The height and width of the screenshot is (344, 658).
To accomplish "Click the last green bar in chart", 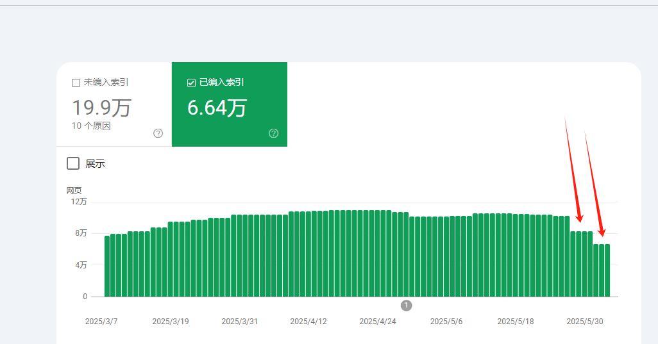I will tap(607, 271).
